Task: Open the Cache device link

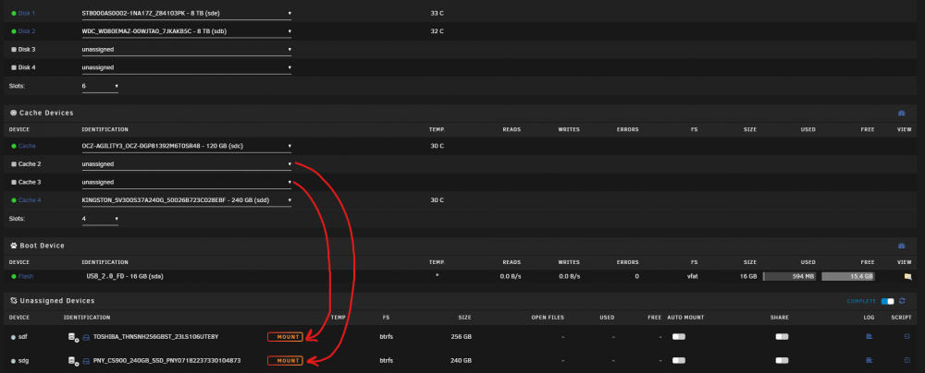Action: pos(27,146)
